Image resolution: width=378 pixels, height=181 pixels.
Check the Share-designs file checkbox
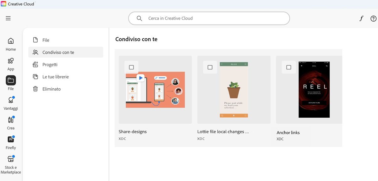(131, 67)
